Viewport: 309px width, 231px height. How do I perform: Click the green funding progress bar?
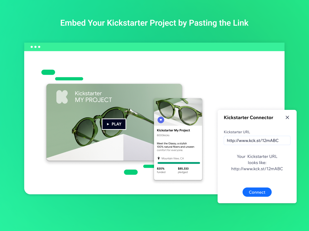(179, 163)
